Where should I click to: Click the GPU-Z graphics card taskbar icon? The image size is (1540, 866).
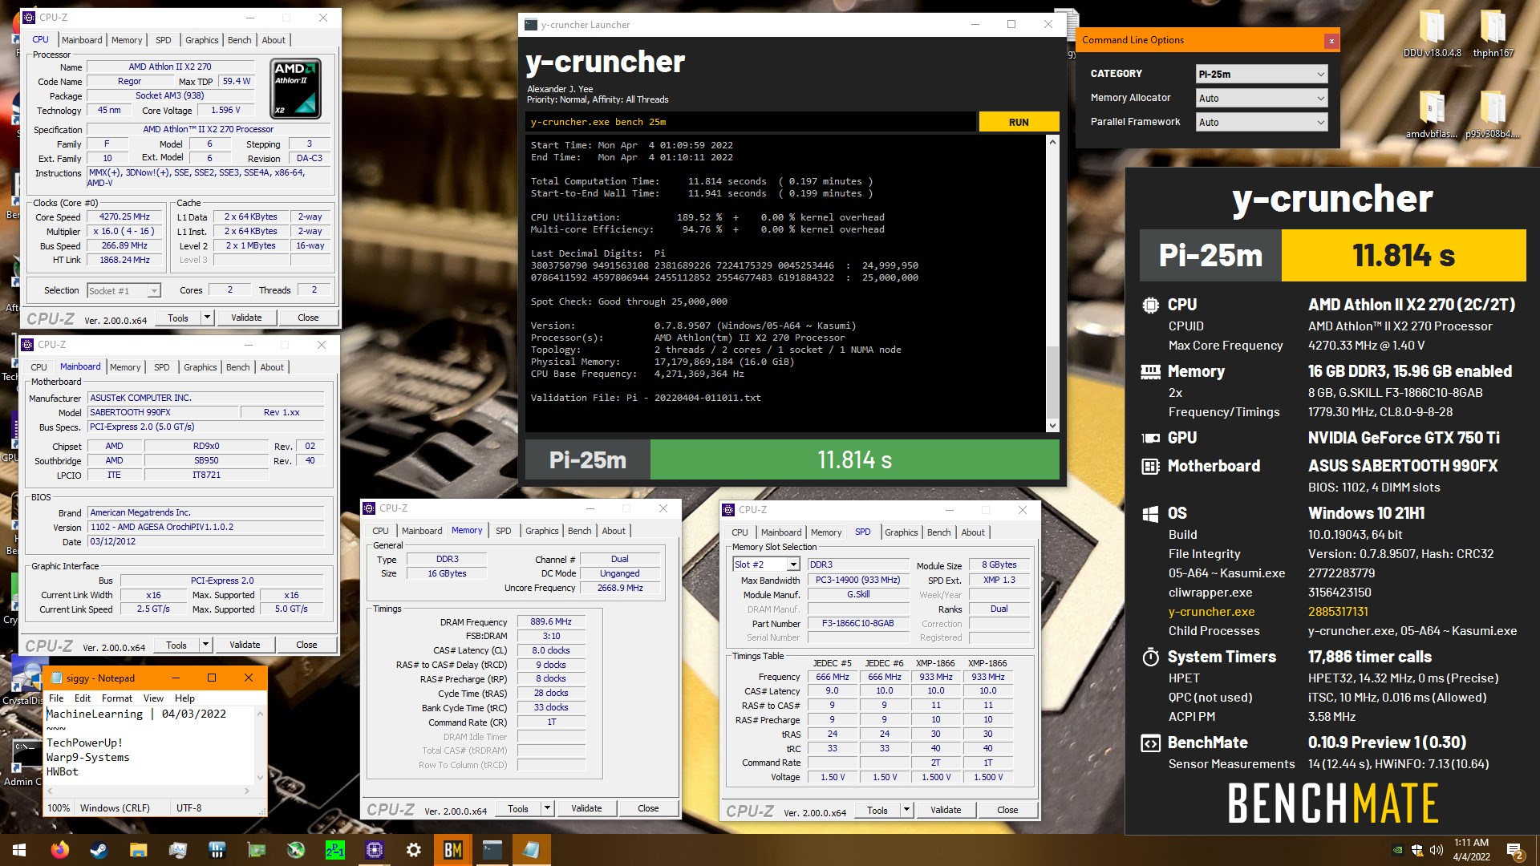(x=257, y=850)
